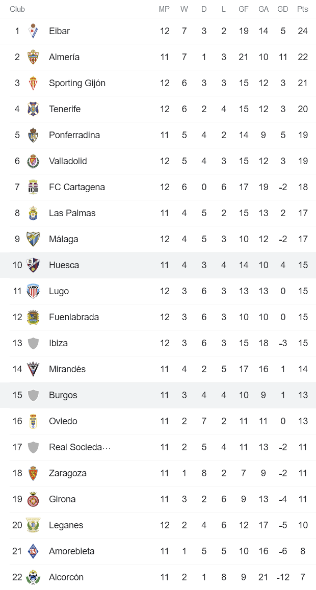This screenshot has width=316, height=590.
Task: Select the Zaragoza club badge
Action: (33, 473)
